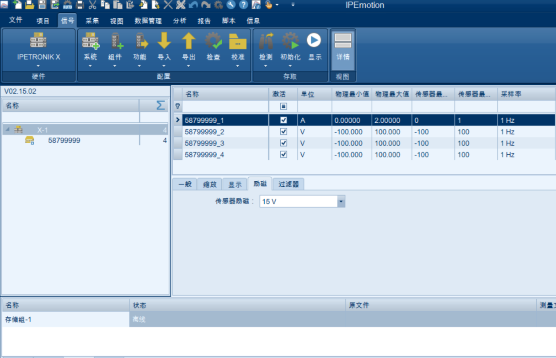Click the 2.00000 max value cell
Screen dimensions: 556x358
[x=392, y=120]
